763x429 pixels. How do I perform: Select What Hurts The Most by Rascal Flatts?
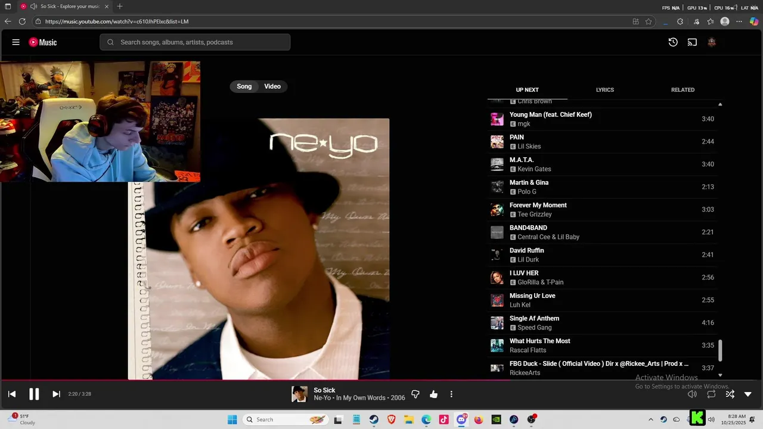(x=602, y=346)
